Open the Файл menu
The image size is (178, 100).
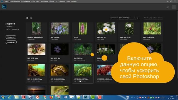point(7,1)
